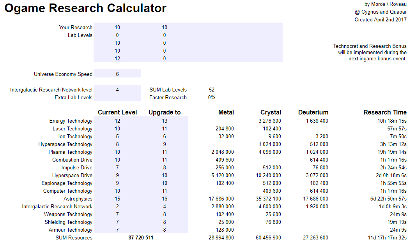Click Weapons Technology crystal cost 25 600
The width and height of the screenshot is (409, 241).
[273, 215]
